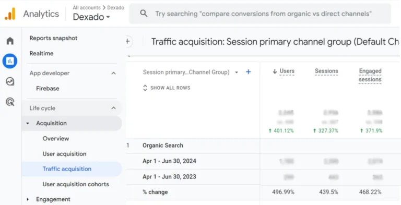The height and width of the screenshot is (205, 401).
Task: Open the Dexado property selector dropdown
Action: point(91,17)
